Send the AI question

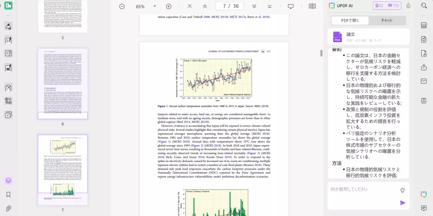pos(403,203)
